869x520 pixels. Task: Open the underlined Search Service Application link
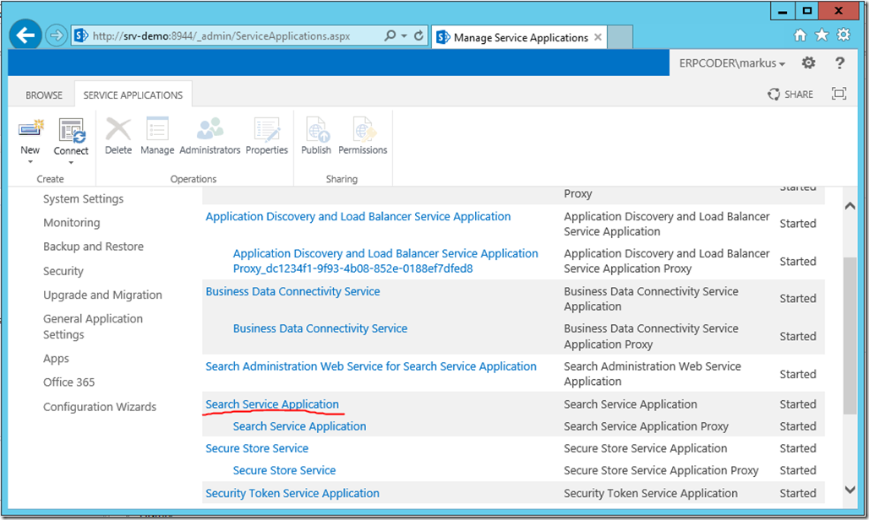tap(272, 404)
